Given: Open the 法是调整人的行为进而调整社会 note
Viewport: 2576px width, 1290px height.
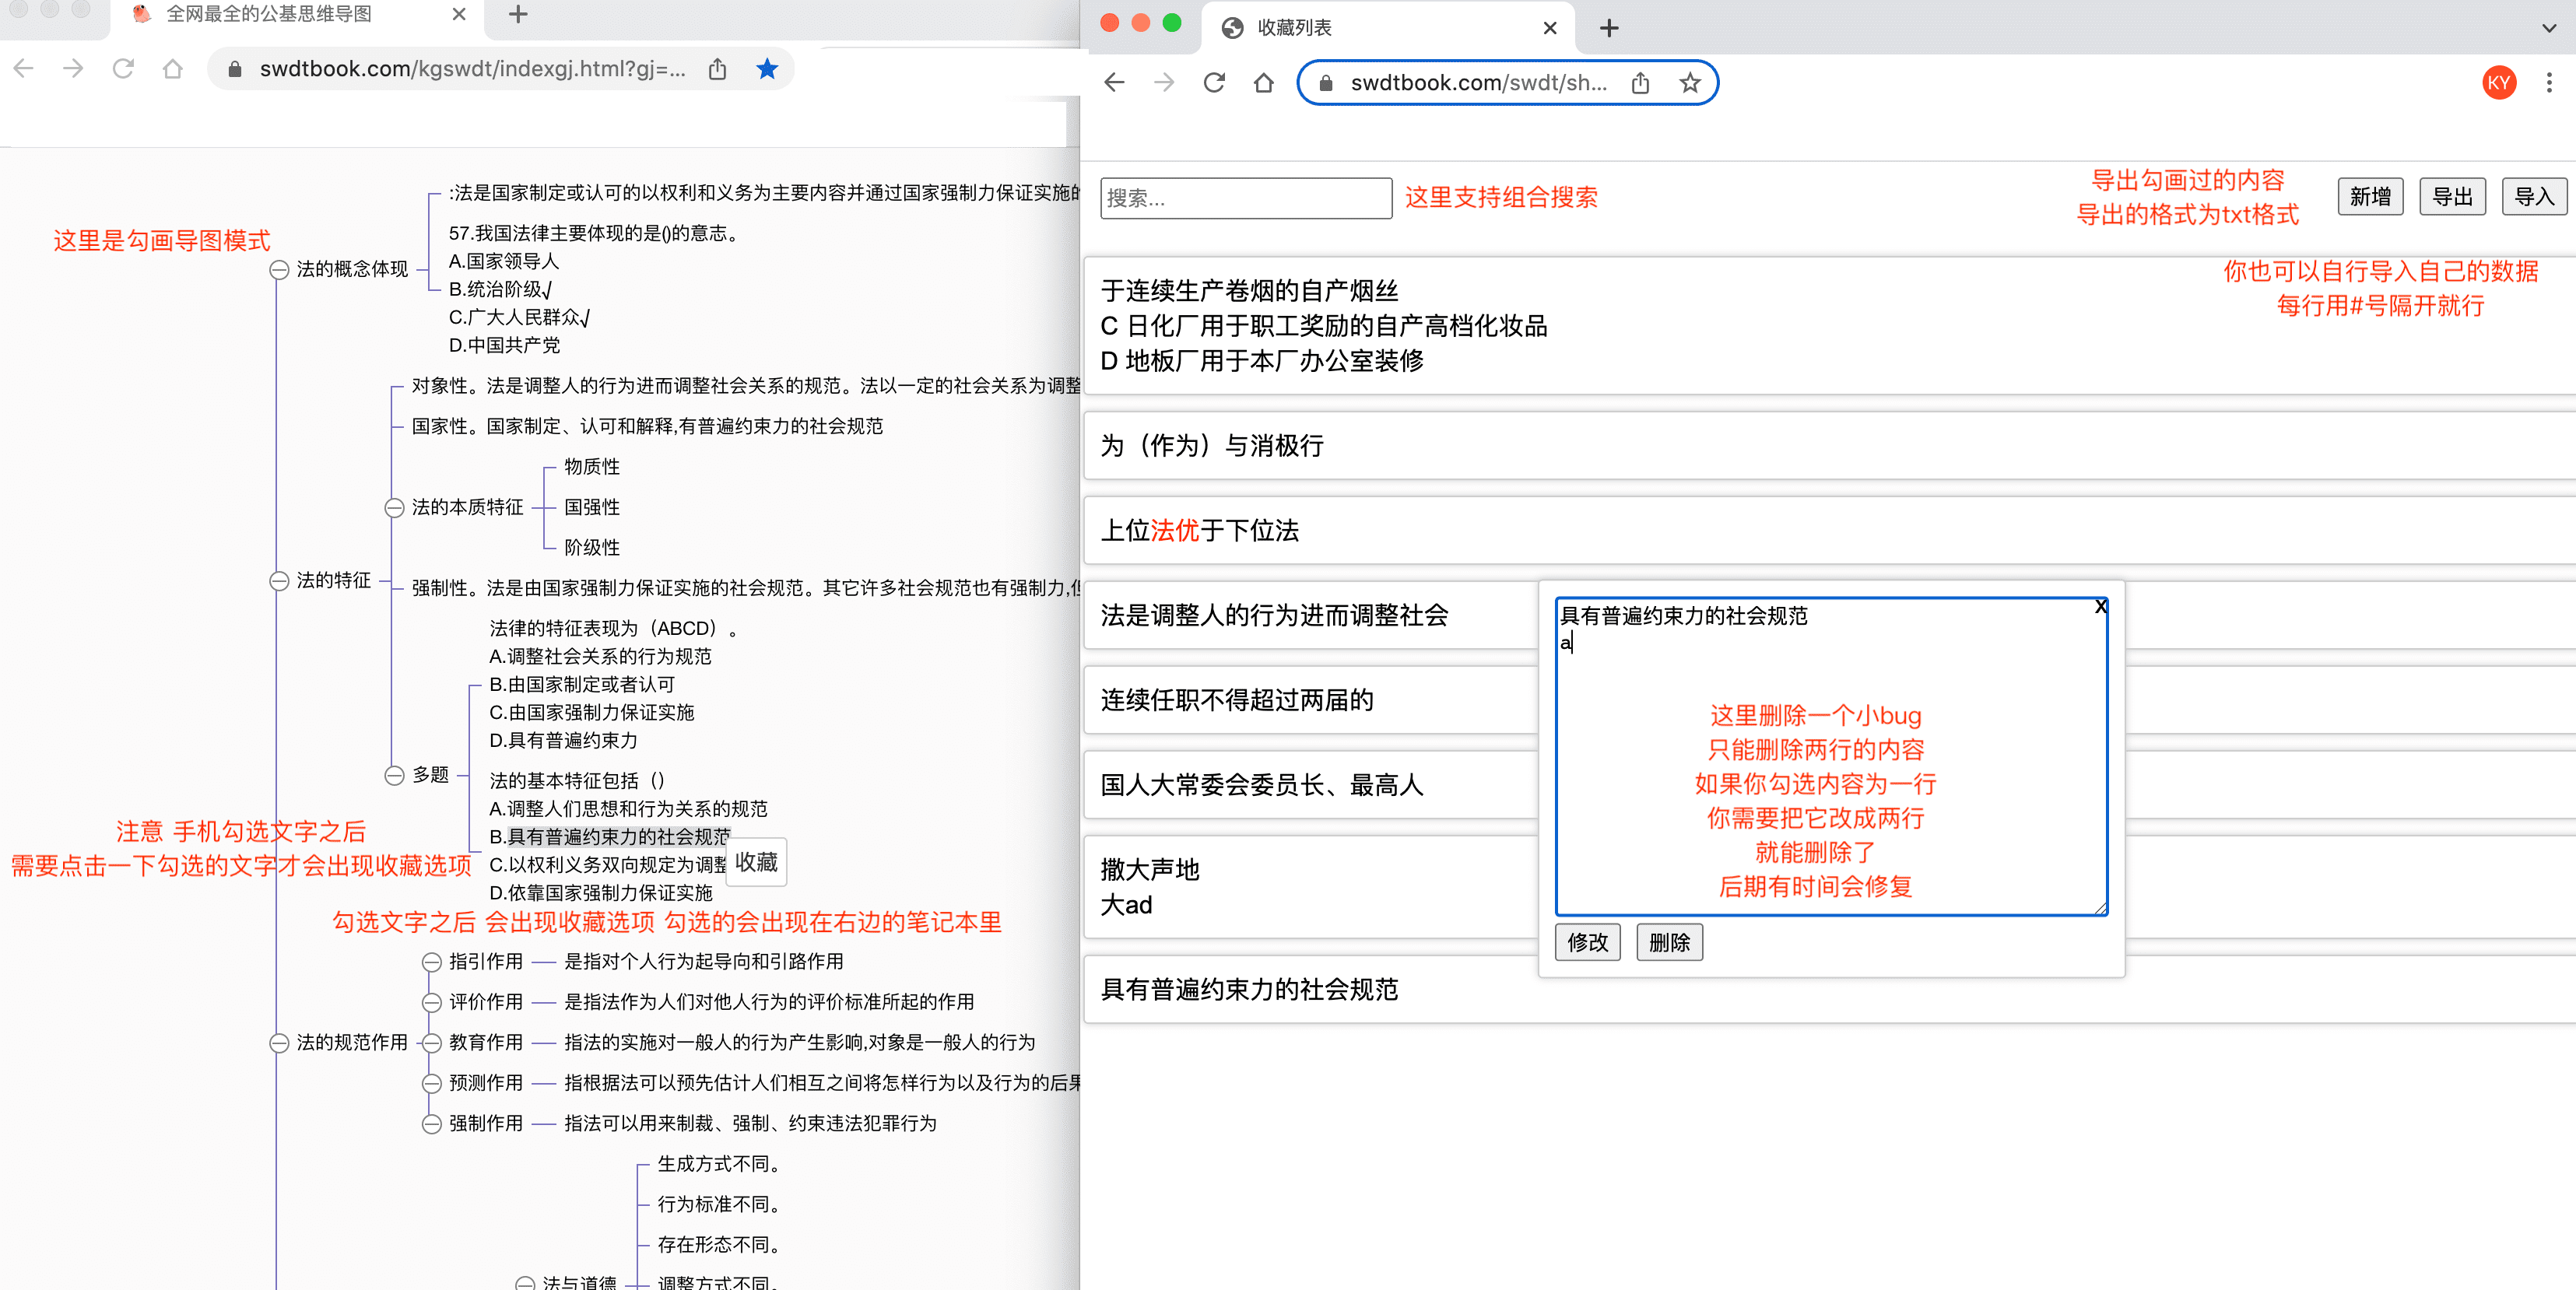Looking at the screenshot, I should (1310, 615).
